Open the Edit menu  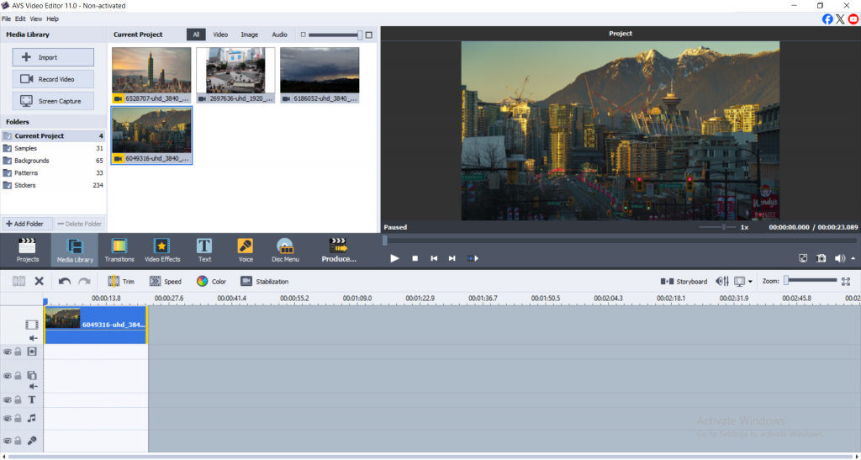[20, 19]
